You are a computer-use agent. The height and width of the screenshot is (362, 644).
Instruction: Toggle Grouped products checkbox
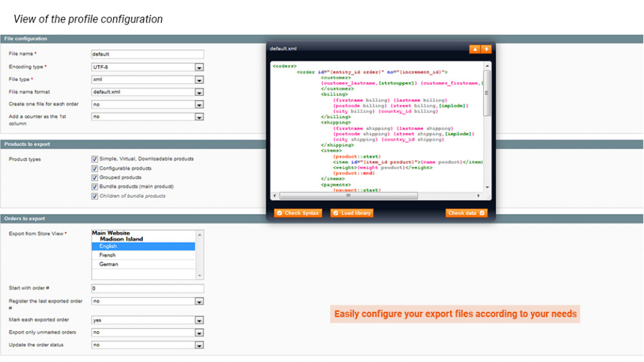(x=95, y=178)
